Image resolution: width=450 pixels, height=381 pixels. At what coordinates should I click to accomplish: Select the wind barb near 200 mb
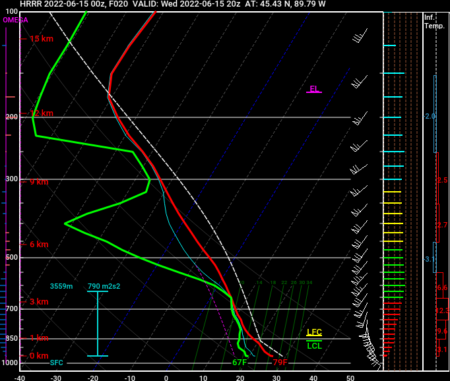[x=360, y=120]
